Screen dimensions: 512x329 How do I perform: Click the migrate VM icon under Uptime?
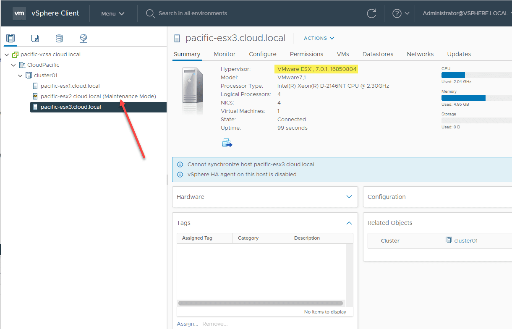[x=227, y=143]
